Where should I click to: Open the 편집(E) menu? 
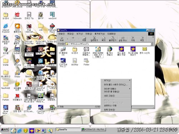click(x=71, y=34)
